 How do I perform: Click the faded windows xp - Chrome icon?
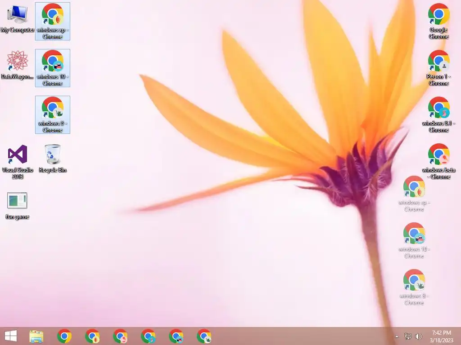[x=414, y=194]
